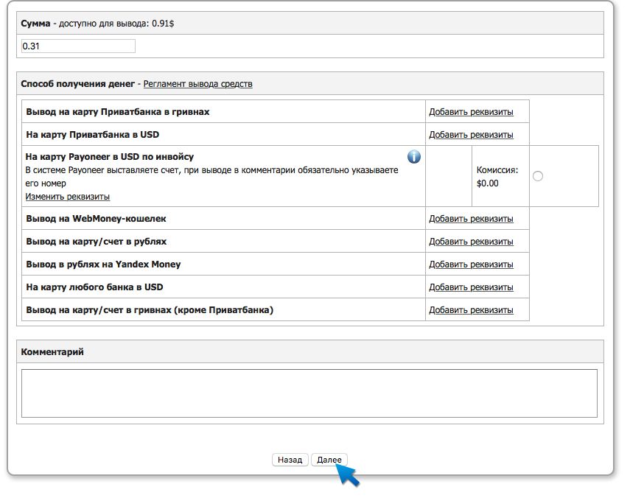Click the blue info icon for Payoneer

coord(414,157)
